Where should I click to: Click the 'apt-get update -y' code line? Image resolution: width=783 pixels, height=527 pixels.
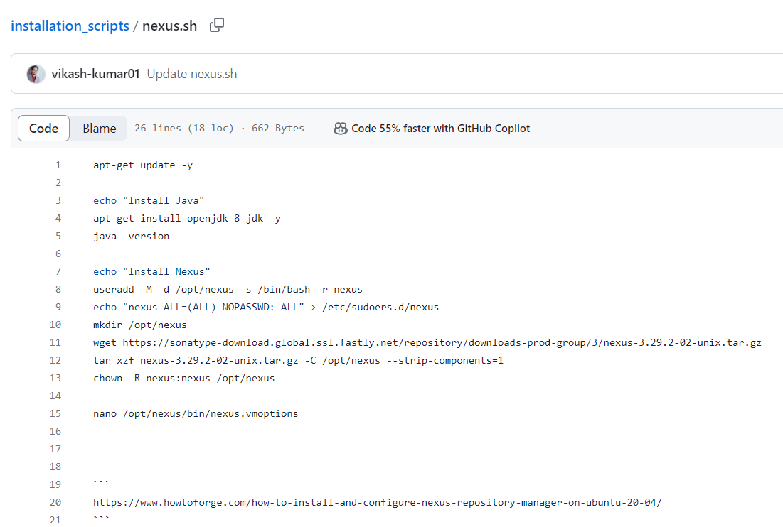click(x=143, y=165)
